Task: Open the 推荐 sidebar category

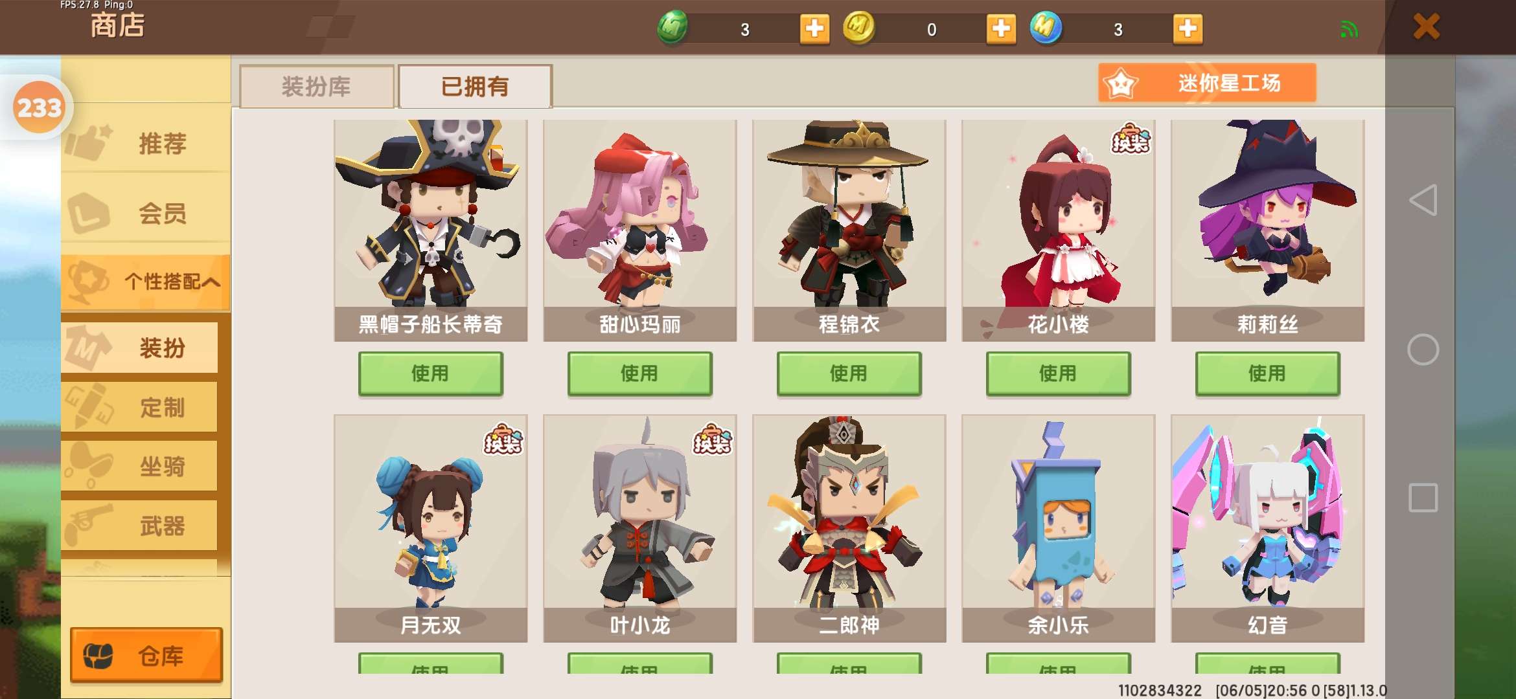Action: pos(146,142)
